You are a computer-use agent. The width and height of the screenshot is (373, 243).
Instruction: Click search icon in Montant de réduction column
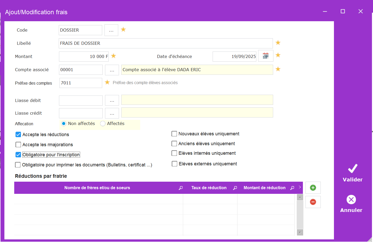click(x=292, y=188)
